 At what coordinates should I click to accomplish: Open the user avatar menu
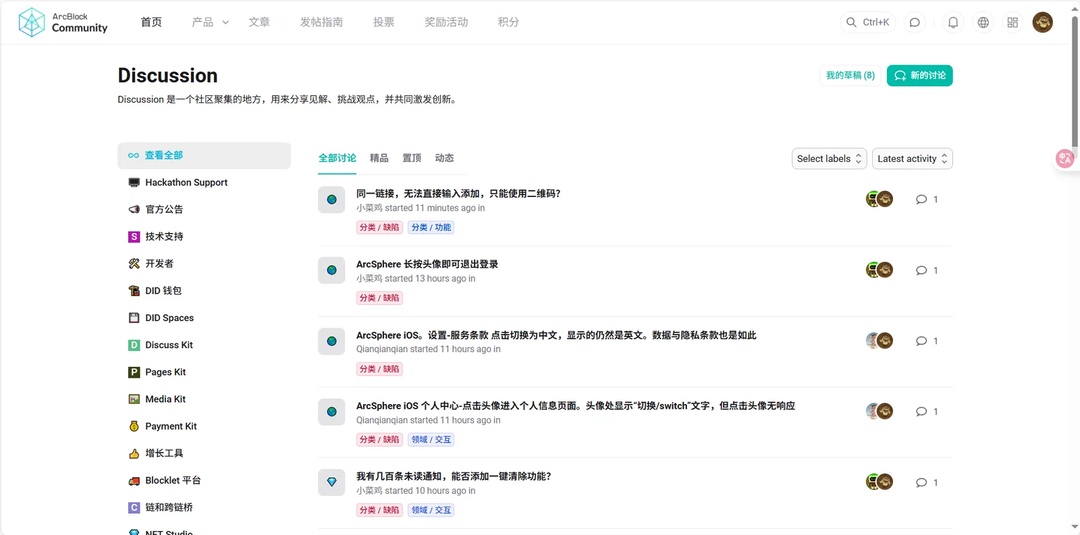(1043, 22)
